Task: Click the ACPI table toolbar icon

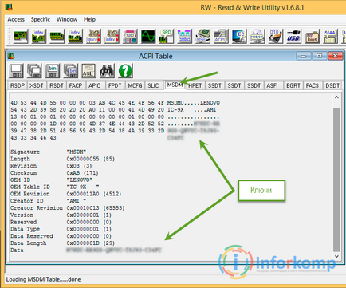Action: point(220,36)
